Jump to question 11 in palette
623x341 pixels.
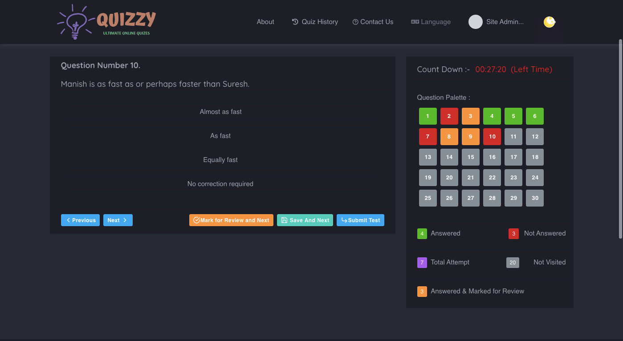[513, 137]
